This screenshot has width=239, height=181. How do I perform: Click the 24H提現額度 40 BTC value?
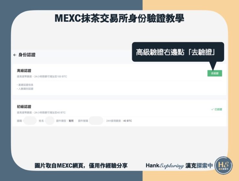click(128, 121)
